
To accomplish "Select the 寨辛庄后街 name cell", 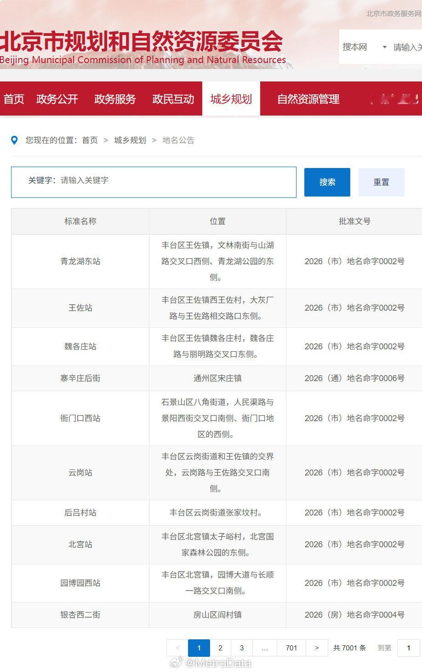I will coord(80,378).
